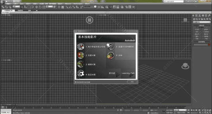Click the Align tool icon

102,7
